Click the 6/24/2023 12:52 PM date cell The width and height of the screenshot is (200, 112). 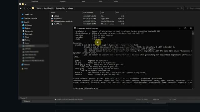(90, 21)
